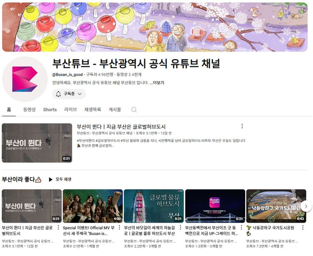Click the 동영상 2.4천개 video count

tap(129, 75)
